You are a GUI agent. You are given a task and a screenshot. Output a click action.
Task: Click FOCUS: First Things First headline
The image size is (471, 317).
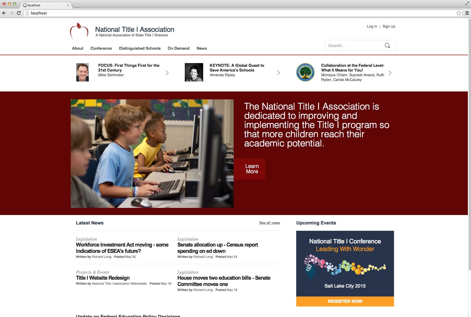pyautogui.click(x=129, y=68)
